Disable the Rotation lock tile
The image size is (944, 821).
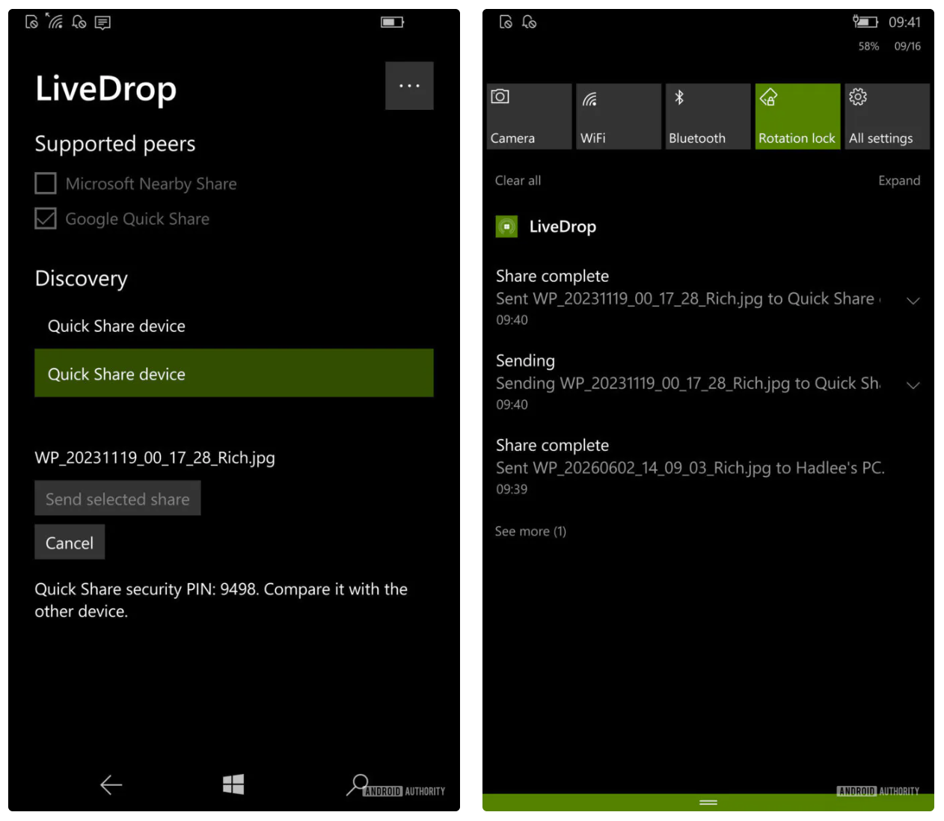[x=797, y=117]
